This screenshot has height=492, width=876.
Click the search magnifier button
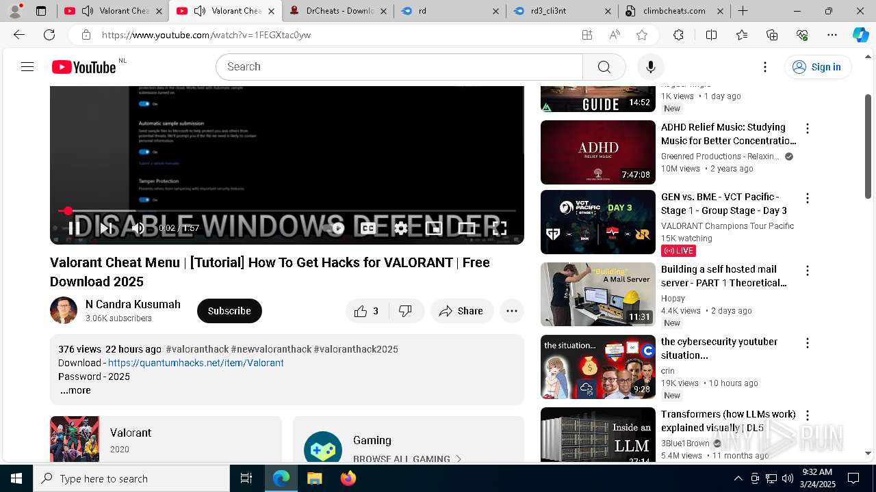tap(604, 66)
